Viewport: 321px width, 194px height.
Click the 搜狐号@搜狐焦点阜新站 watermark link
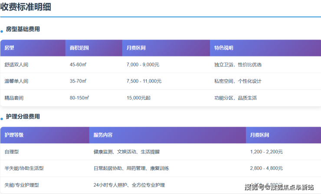(x=279, y=187)
